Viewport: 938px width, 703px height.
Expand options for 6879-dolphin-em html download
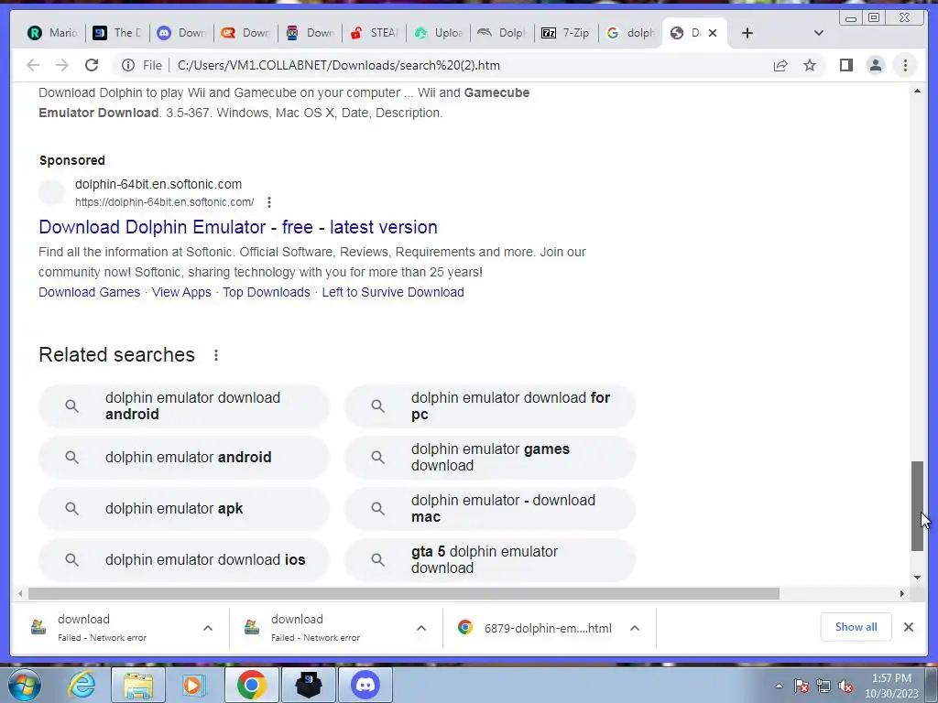pos(635,628)
